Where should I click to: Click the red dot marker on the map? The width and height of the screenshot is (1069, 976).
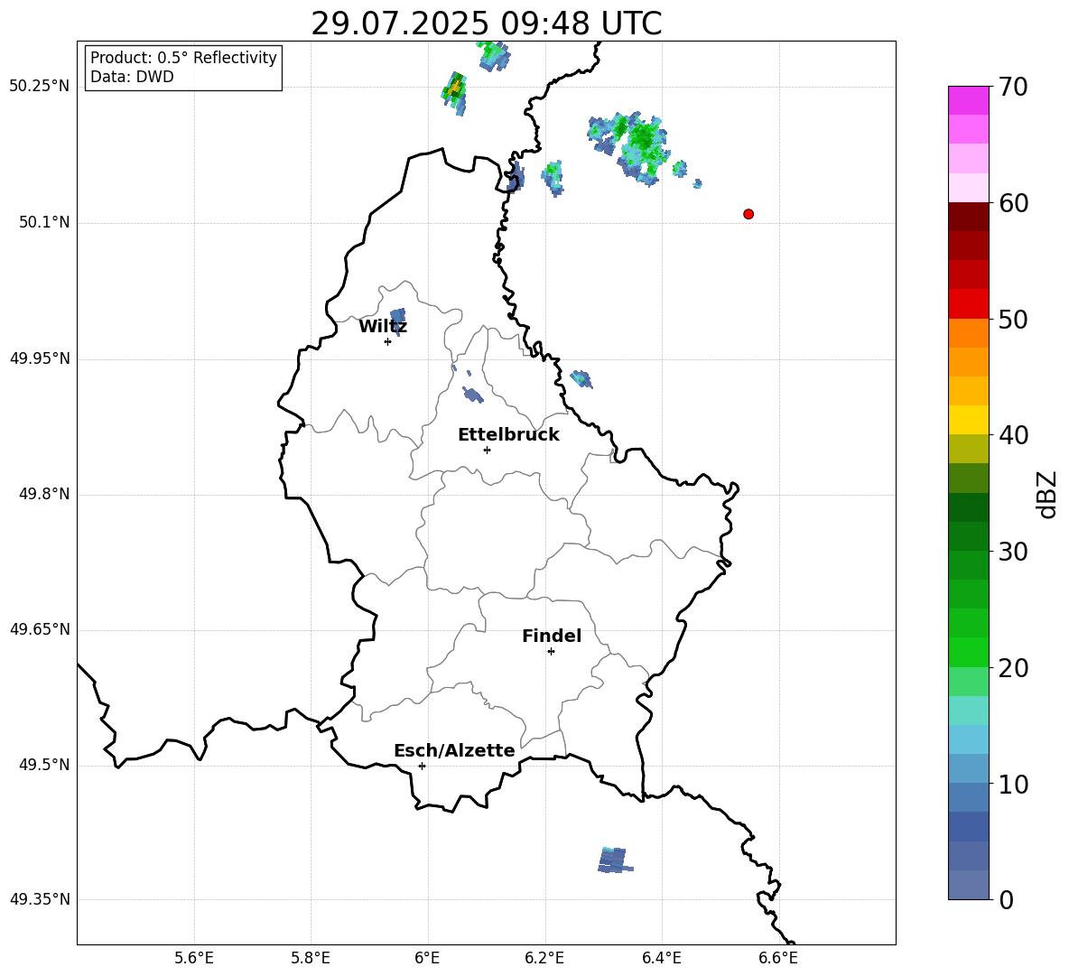point(748,214)
